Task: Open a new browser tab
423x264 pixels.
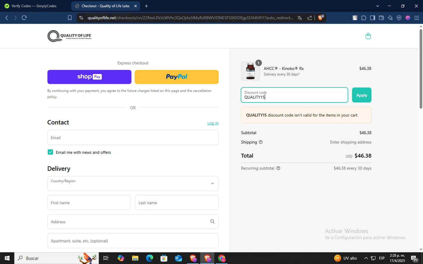Action: (146, 6)
